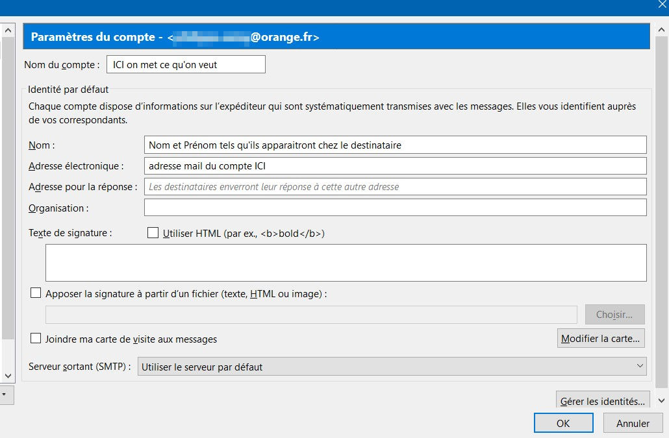Toggle Joindre ma carte de visite checkbox
669x438 pixels.
[x=36, y=339]
